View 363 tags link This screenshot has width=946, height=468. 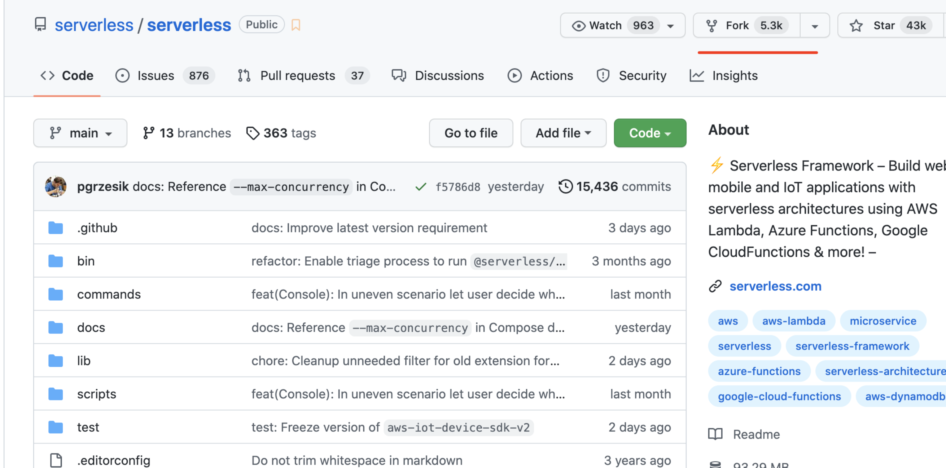[281, 133]
